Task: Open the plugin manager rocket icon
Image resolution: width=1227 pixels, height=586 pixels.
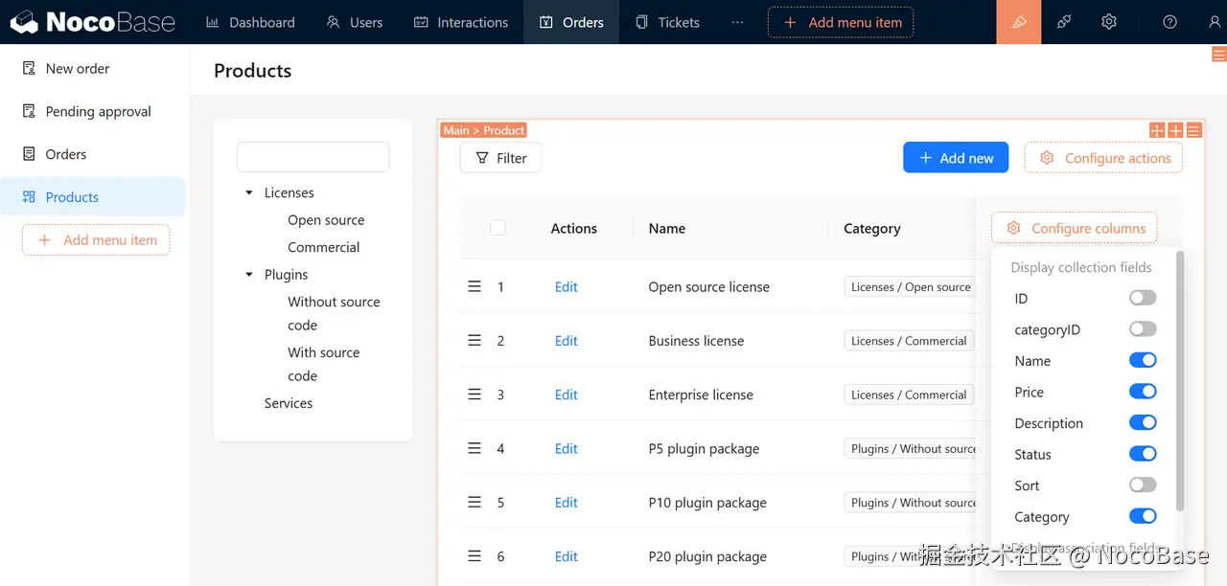Action: 1064,22
